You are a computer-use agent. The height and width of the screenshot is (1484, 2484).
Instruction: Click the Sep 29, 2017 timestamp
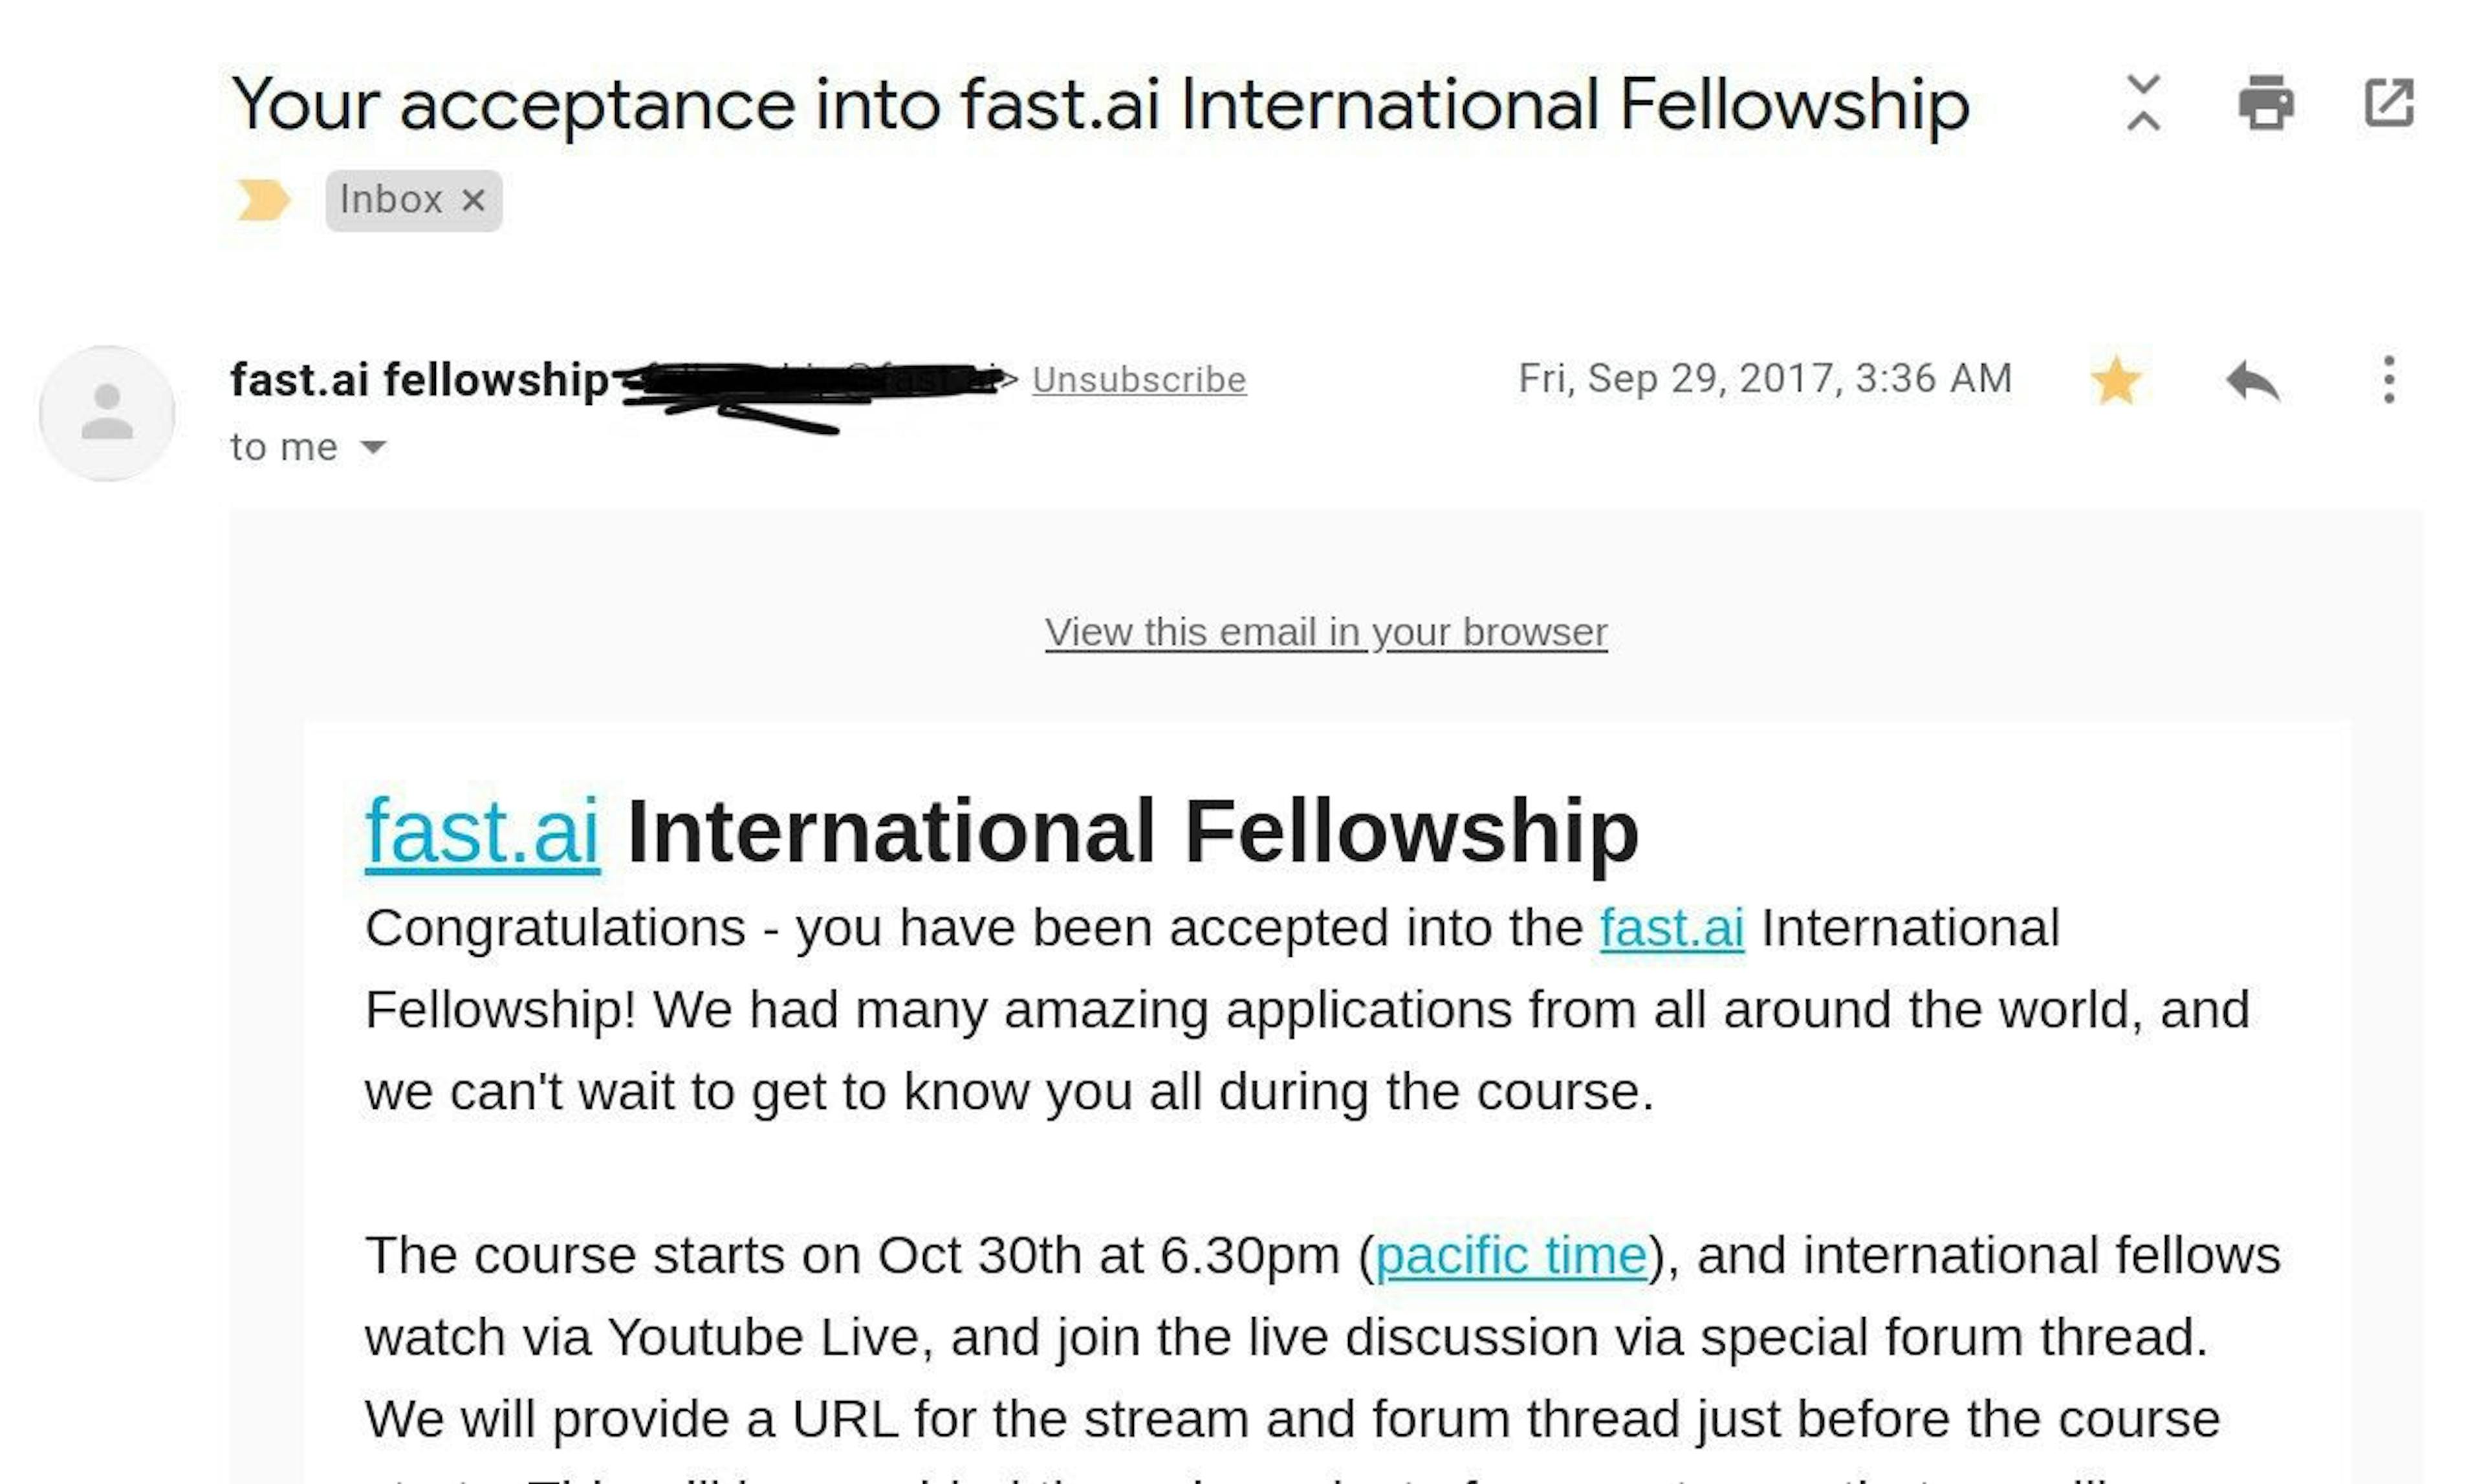pos(1764,379)
